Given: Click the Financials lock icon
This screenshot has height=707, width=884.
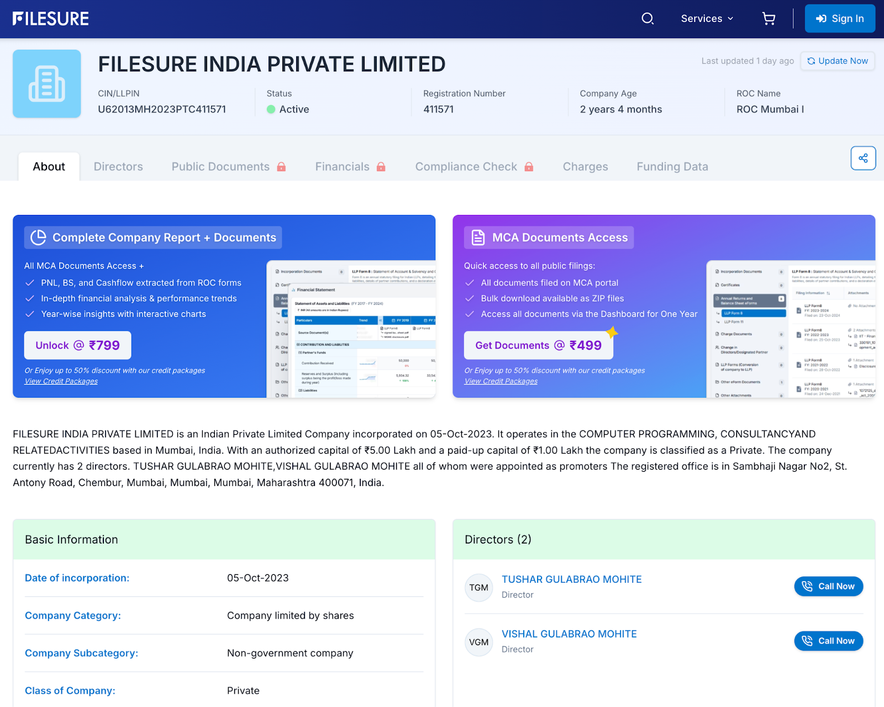Looking at the screenshot, I should pyautogui.click(x=381, y=167).
